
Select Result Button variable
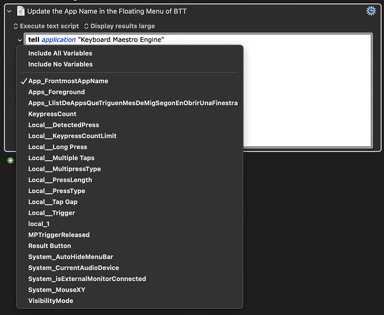[130, 246]
